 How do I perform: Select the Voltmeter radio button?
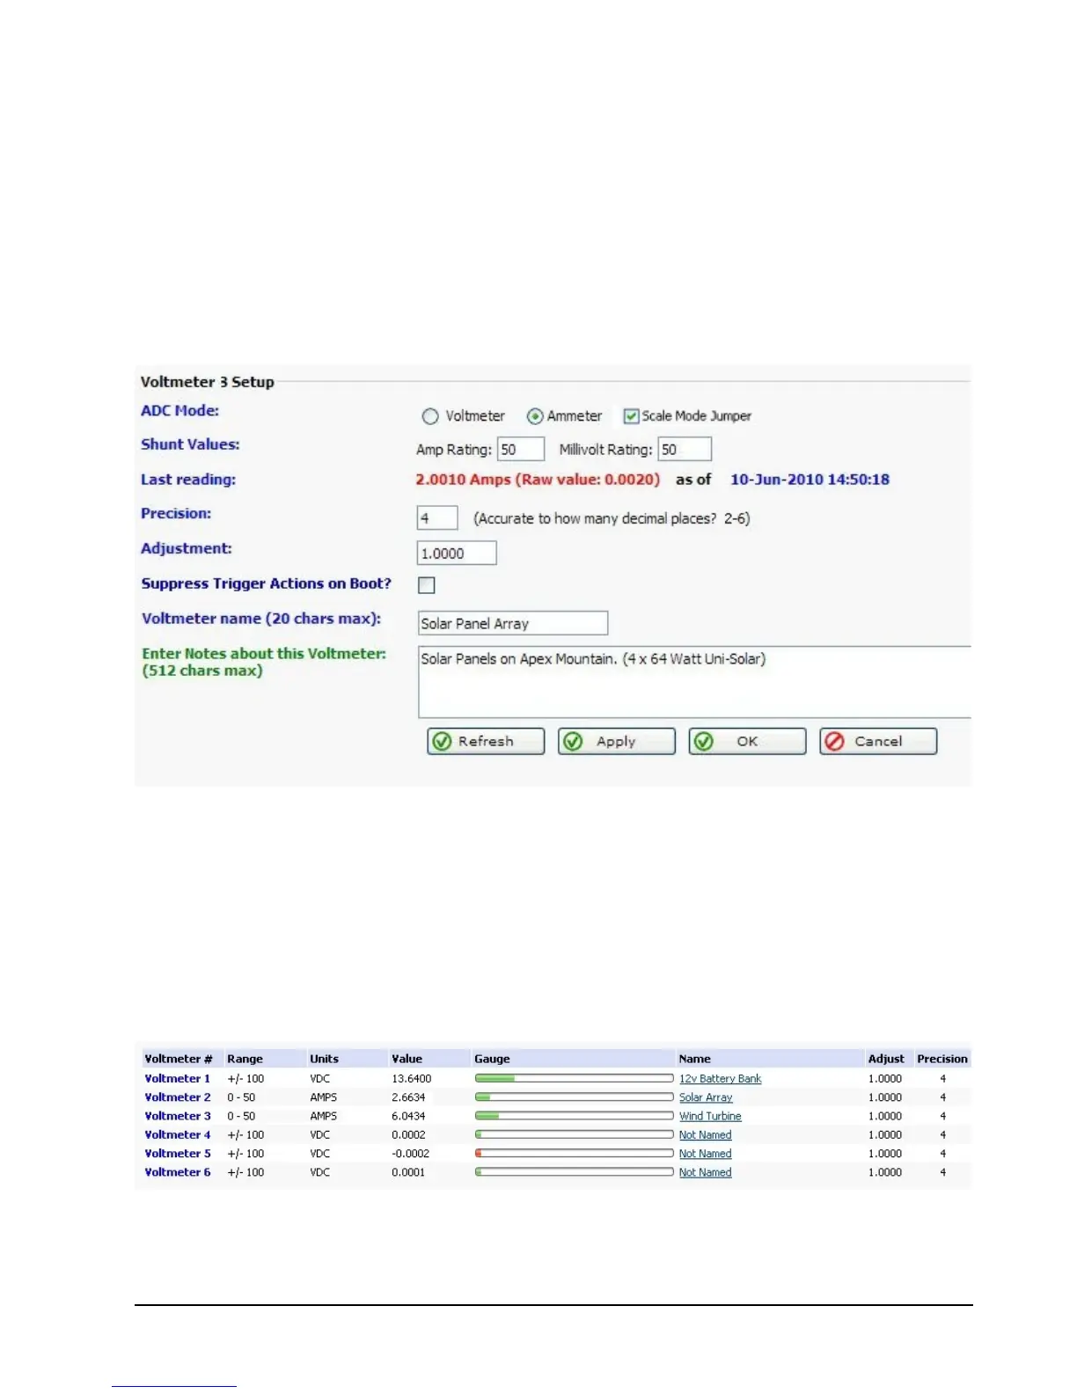(430, 416)
